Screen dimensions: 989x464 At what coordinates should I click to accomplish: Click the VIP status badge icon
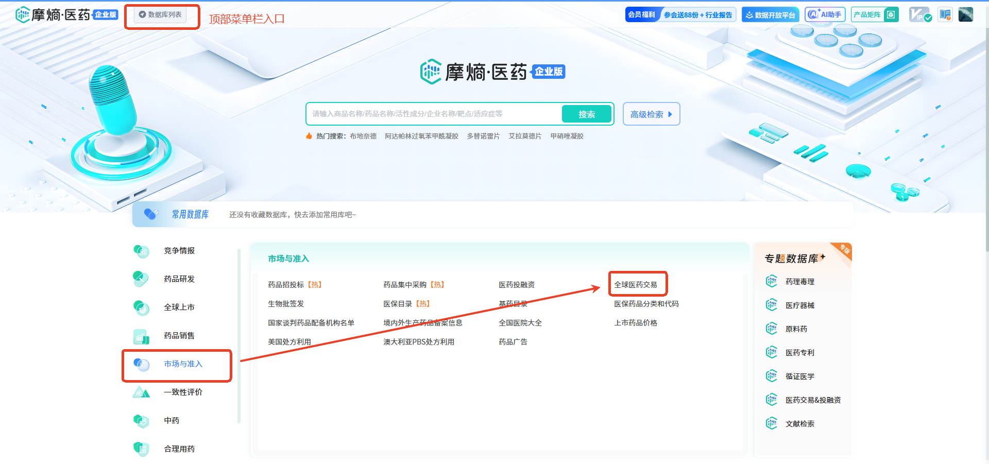pyautogui.click(x=920, y=14)
